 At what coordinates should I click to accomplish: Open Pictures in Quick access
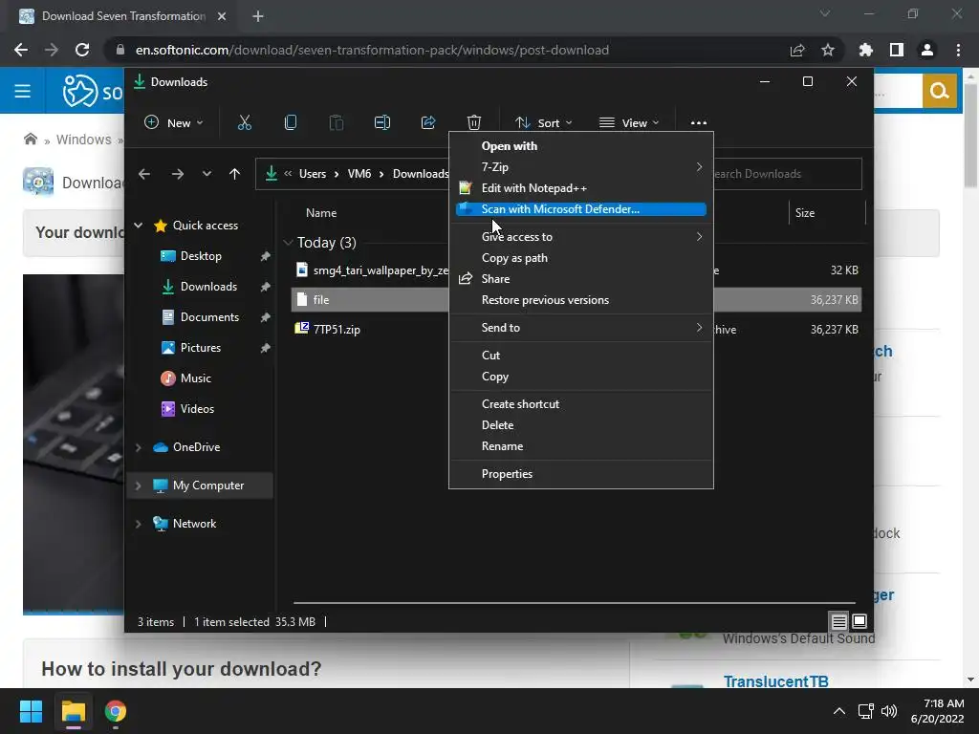coord(201,348)
